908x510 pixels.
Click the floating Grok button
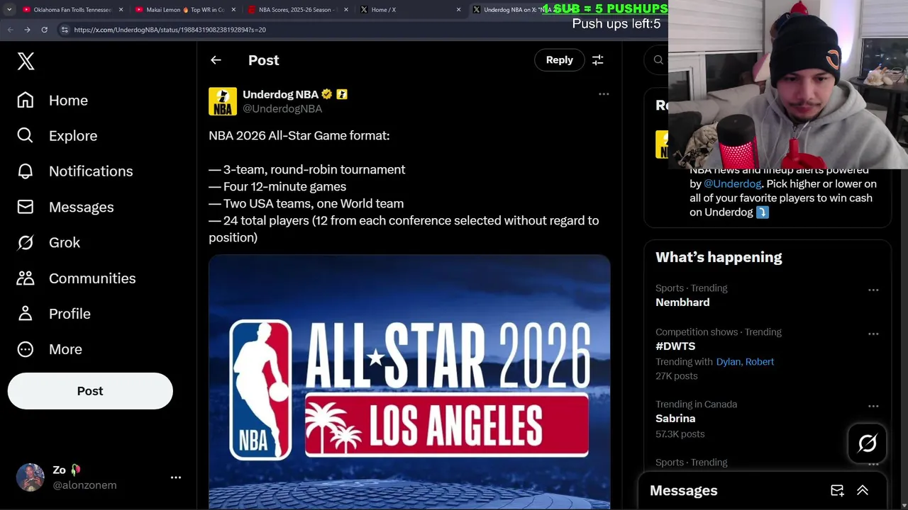tap(867, 443)
